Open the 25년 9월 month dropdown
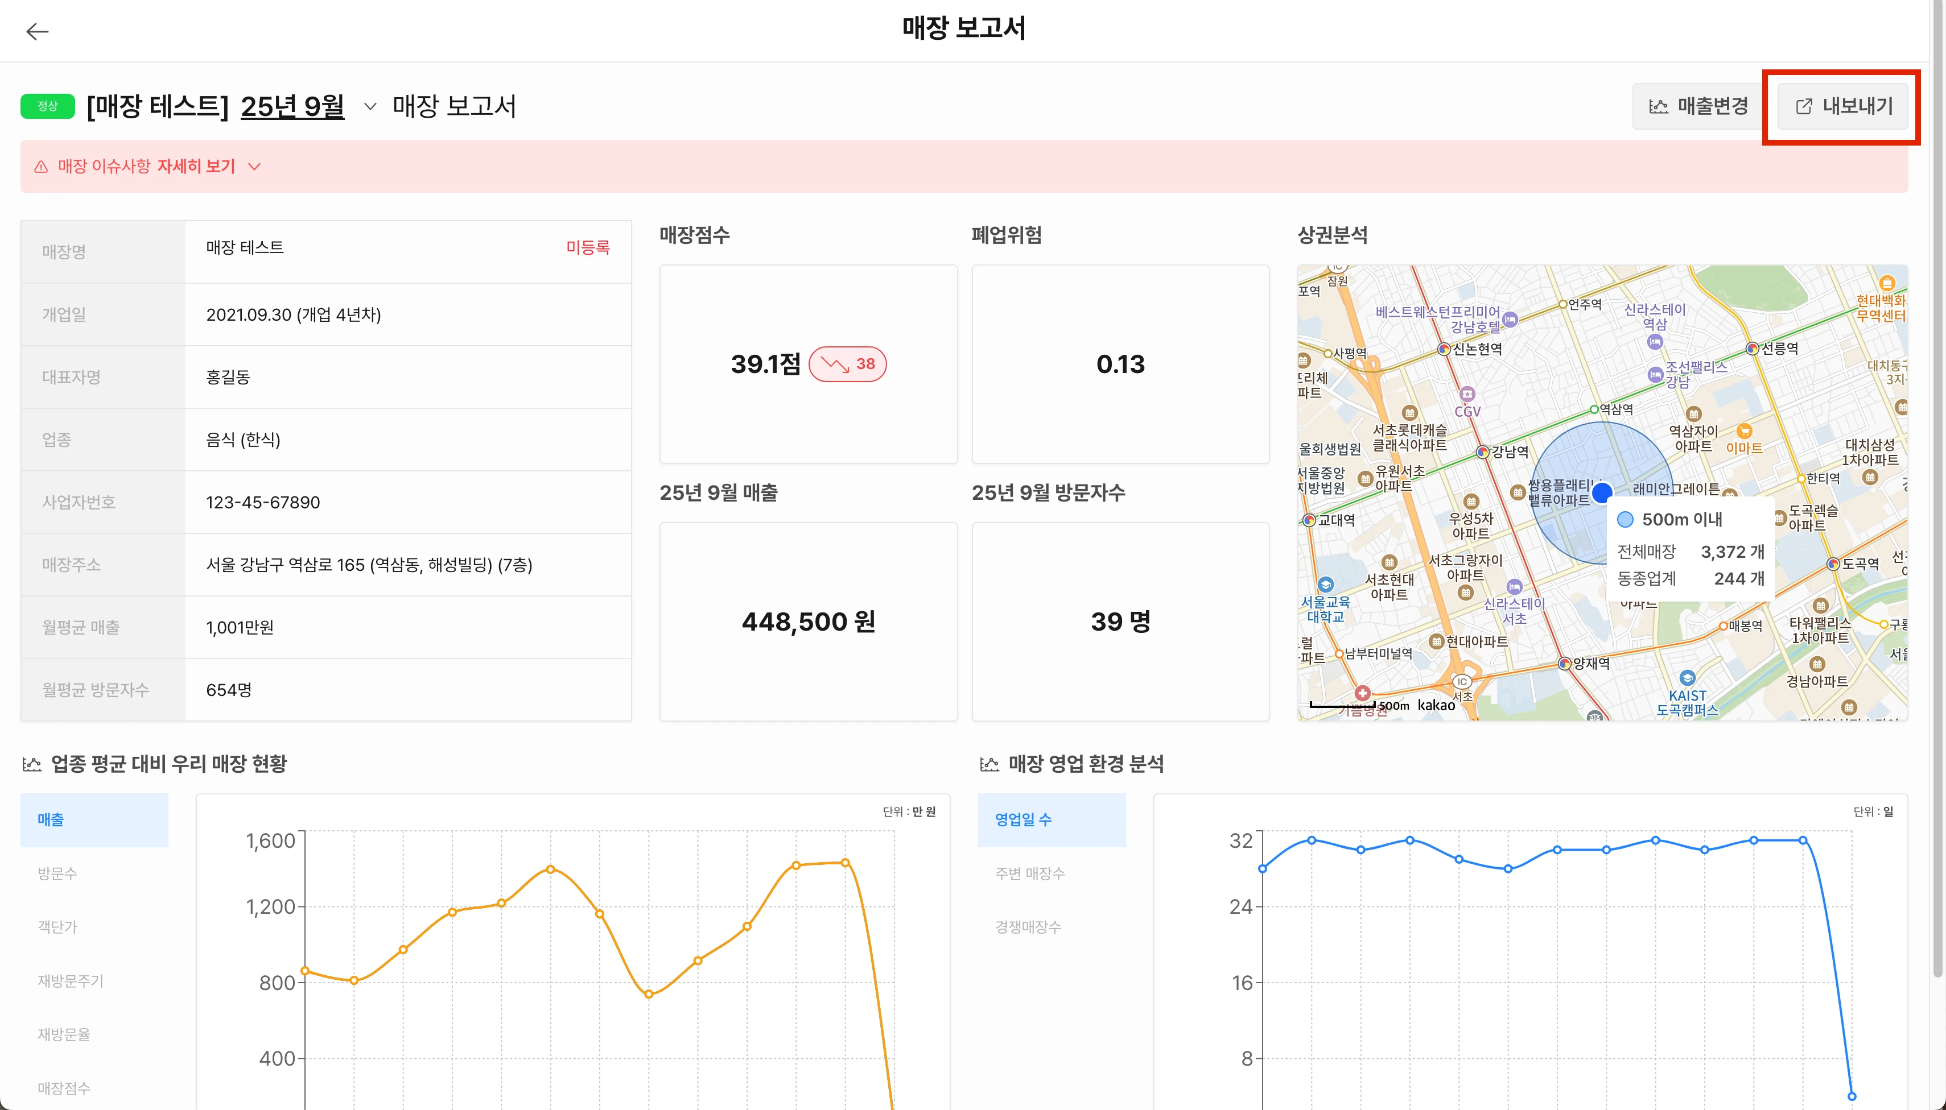The width and height of the screenshot is (1946, 1110). [x=292, y=106]
